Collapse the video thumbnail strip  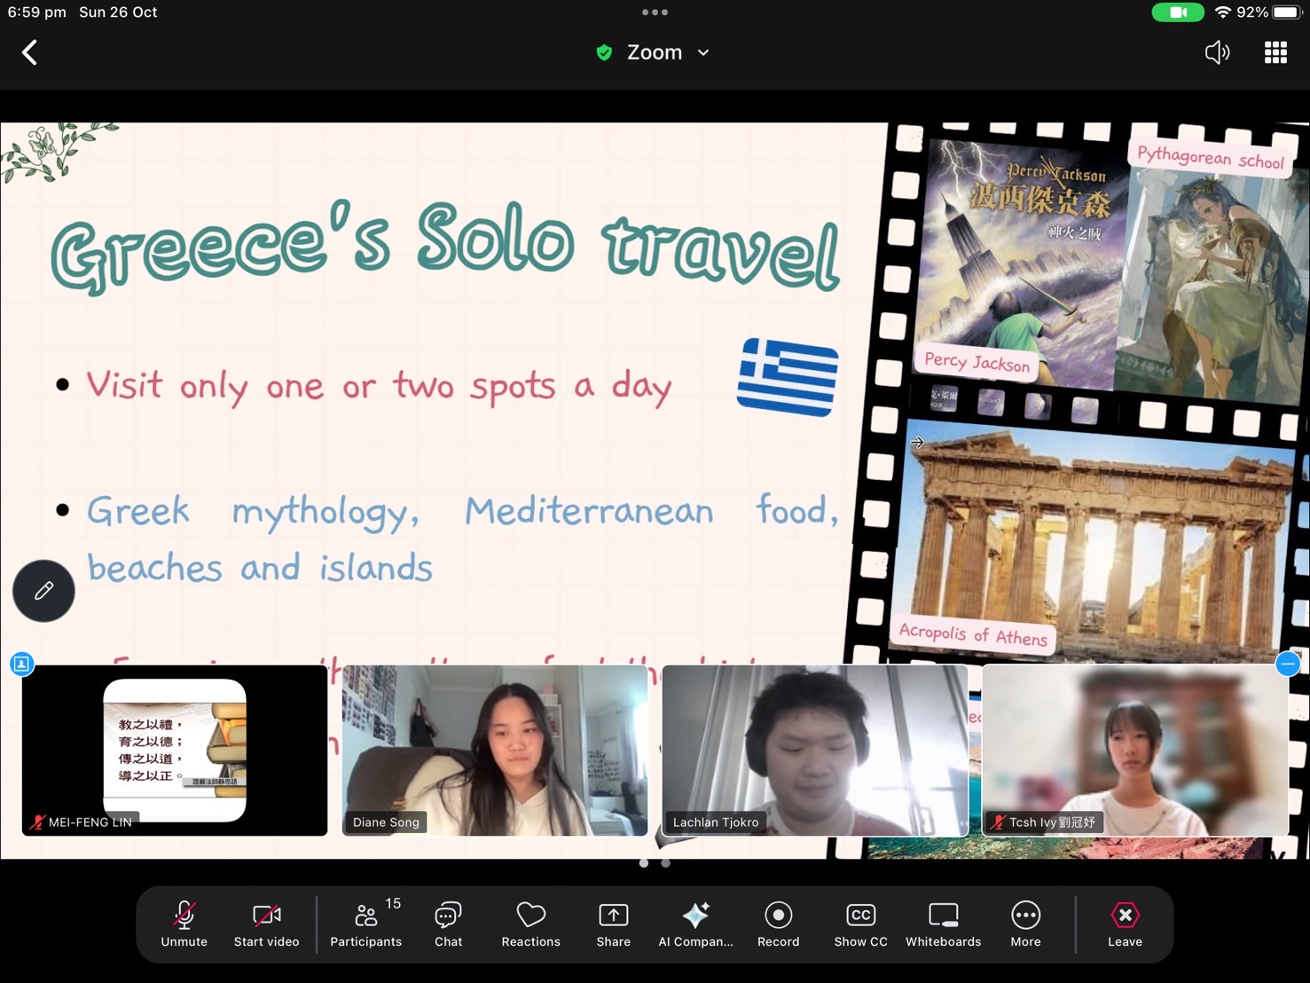click(1288, 664)
